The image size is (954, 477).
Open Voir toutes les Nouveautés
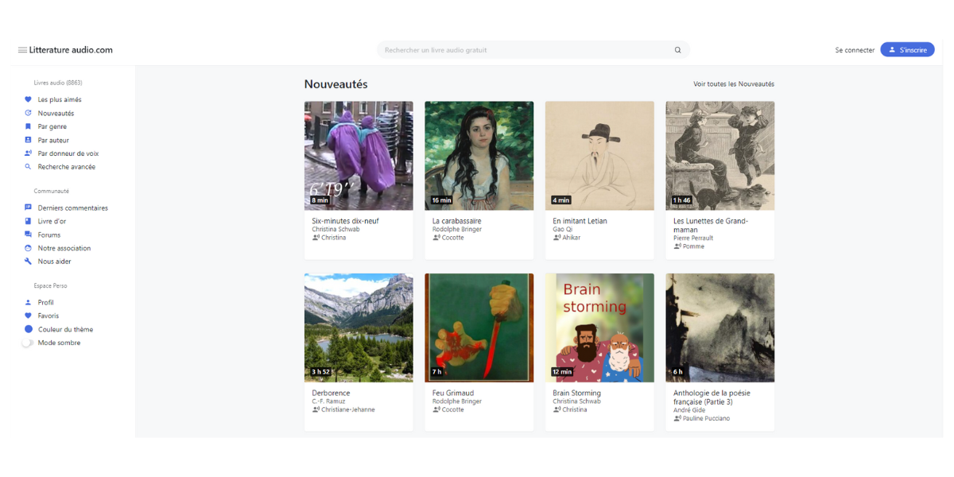(733, 83)
